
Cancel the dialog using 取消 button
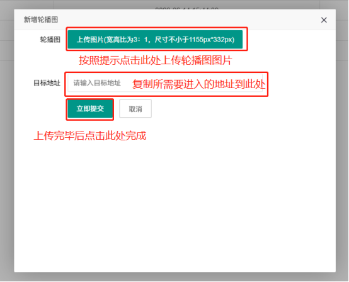135,109
